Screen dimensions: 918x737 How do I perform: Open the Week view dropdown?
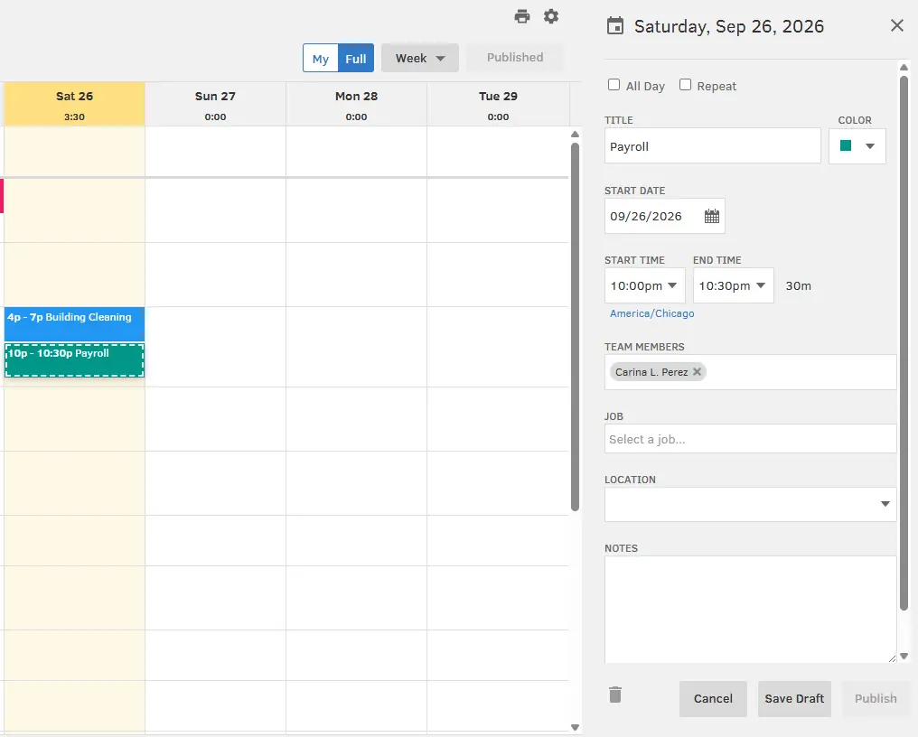point(420,58)
